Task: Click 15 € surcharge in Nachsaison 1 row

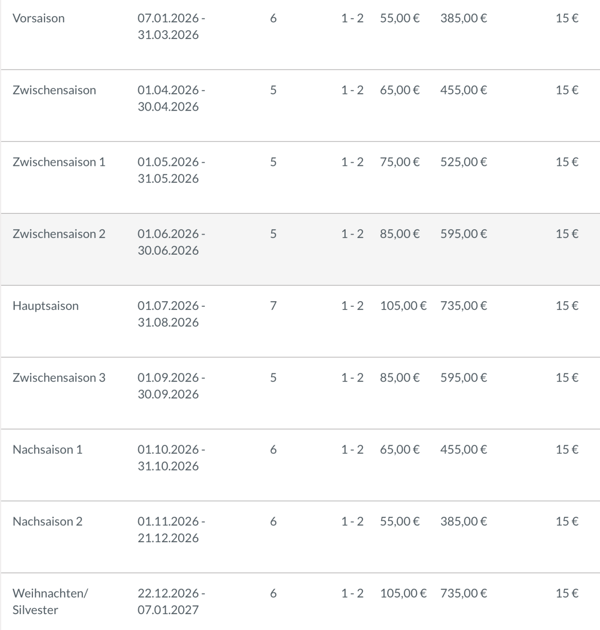Action: (567, 450)
